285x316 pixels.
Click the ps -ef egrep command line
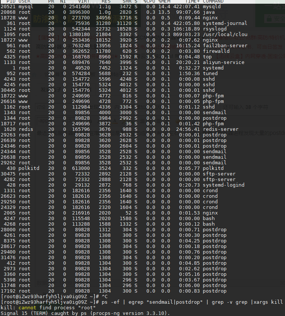[142, 302]
